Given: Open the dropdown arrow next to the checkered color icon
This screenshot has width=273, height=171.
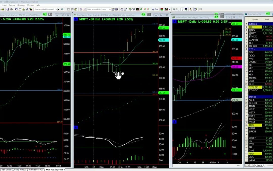Looking at the screenshot, I should [x=169, y=9].
